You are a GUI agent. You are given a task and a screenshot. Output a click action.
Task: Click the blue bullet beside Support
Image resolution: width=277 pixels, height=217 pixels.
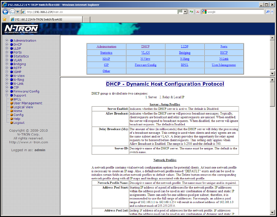click(12, 95)
